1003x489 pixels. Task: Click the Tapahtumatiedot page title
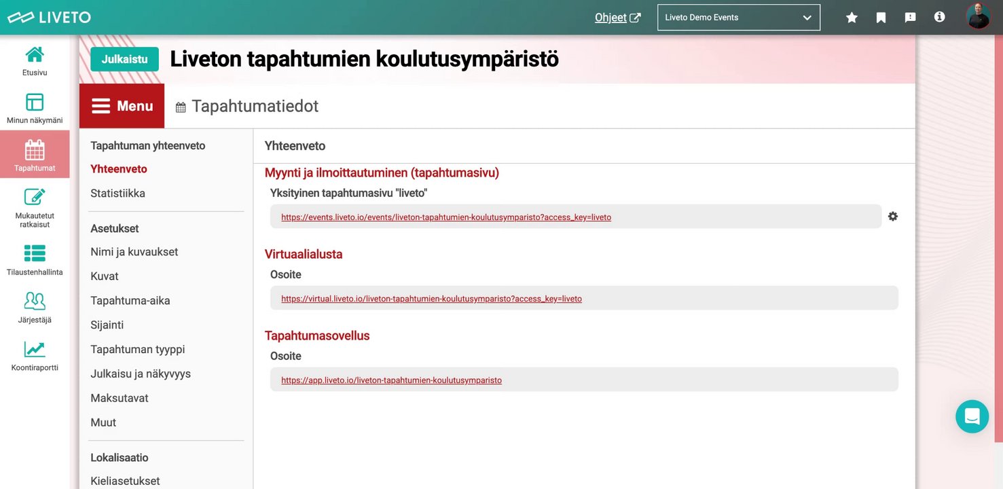tap(255, 106)
